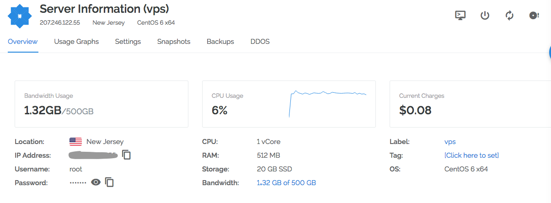Select the Overview tab

tap(23, 42)
